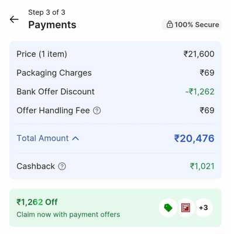Screen dimensions: 231x234
Task: View the +3 more offers badge
Action: click(x=204, y=208)
